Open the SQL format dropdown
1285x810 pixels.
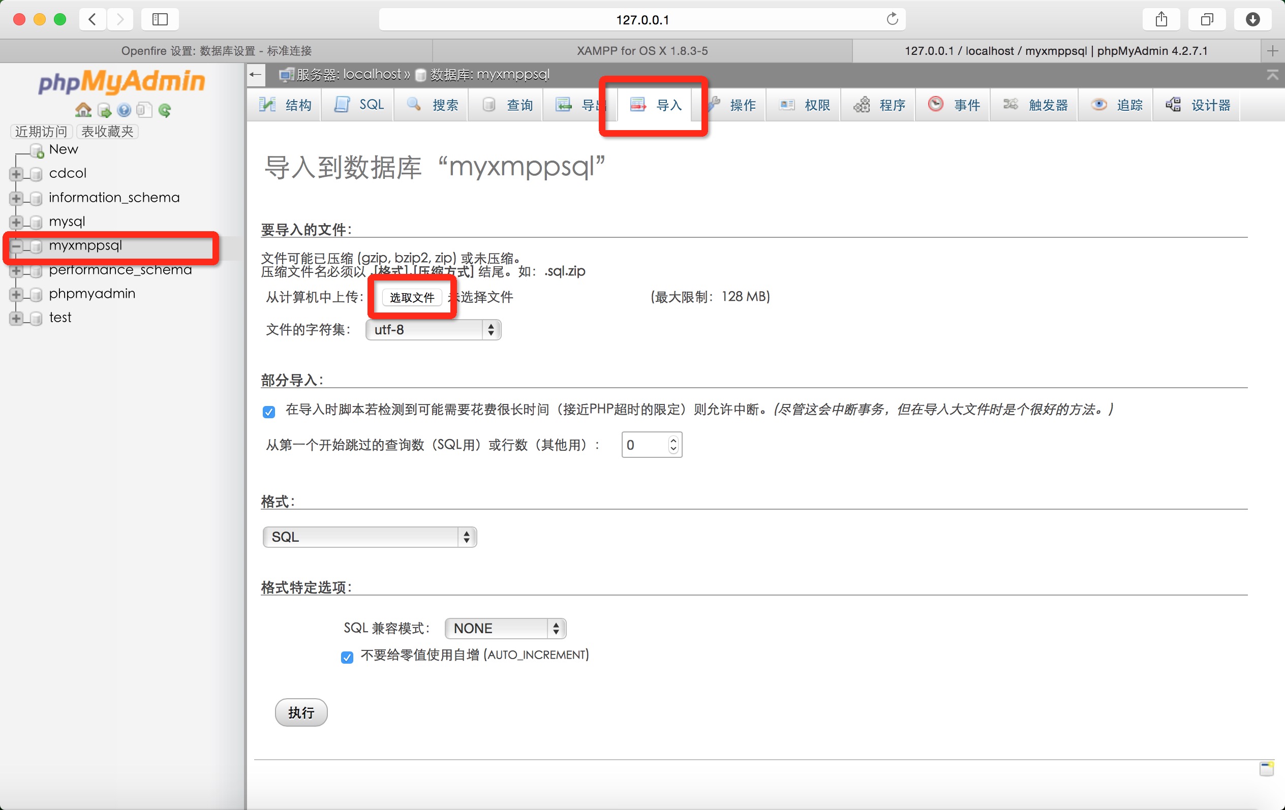click(x=370, y=537)
